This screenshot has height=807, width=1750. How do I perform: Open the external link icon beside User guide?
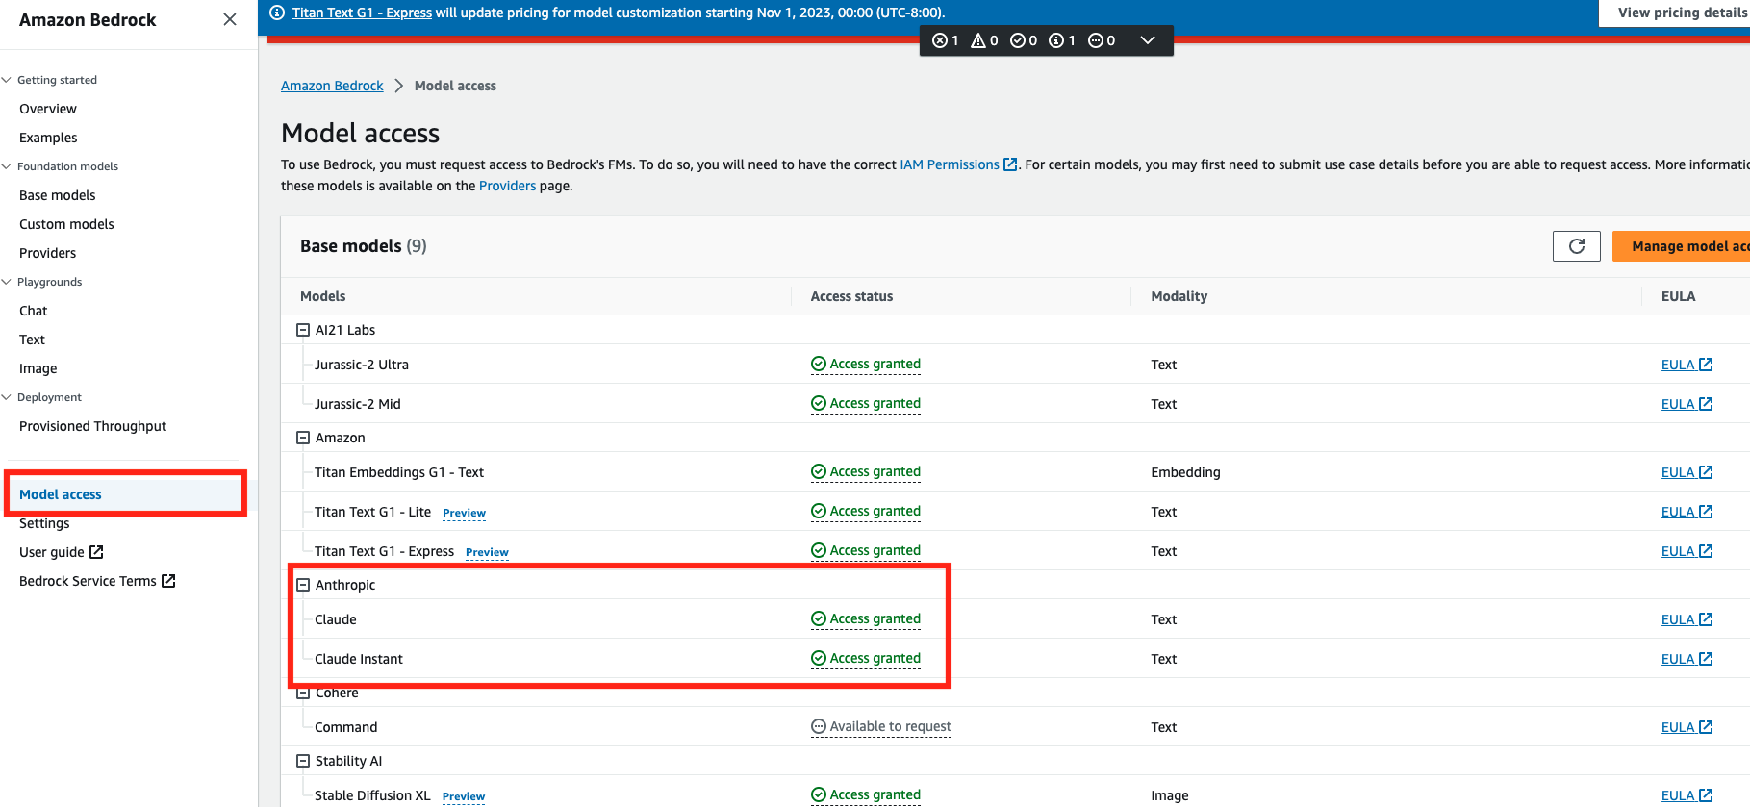(96, 552)
